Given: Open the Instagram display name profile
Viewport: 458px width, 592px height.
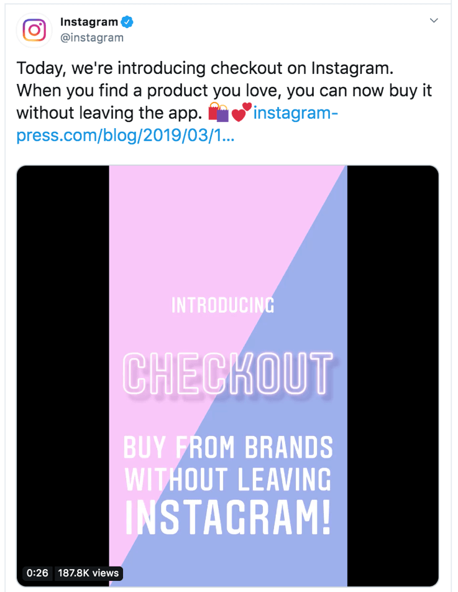Looking at the screenshot, I should coord(89,22).
